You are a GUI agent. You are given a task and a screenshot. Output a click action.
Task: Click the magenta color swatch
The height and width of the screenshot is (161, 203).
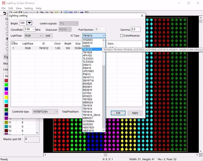pyautogui.click(x=6, y=93)
